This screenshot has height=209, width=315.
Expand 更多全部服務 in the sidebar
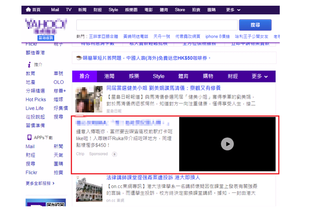[40, 183]
